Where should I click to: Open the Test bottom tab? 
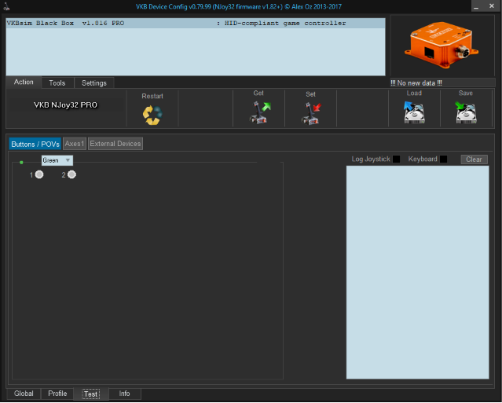[91, 394]
